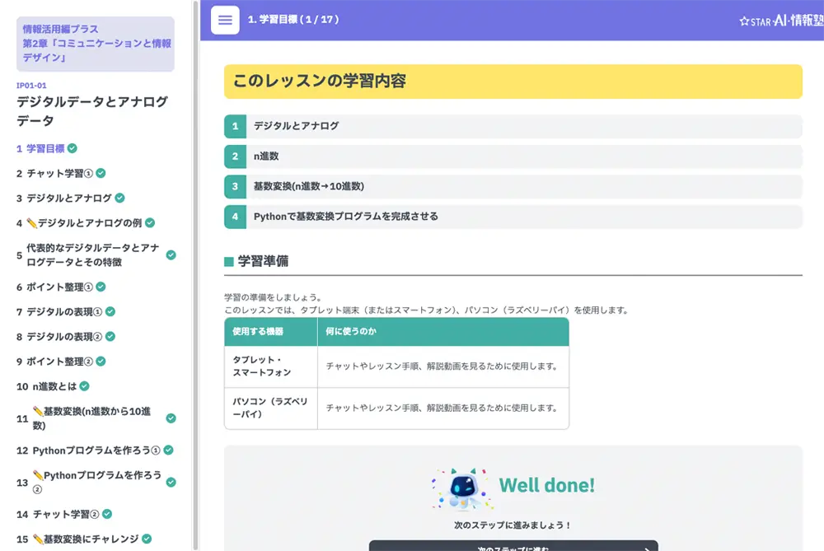Click checkmark next to 学習目標
This screenshot has height=551, width=824.
click(x=73, y=148)
